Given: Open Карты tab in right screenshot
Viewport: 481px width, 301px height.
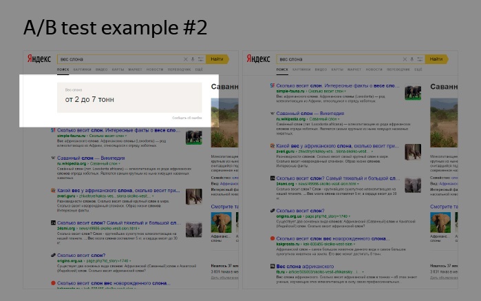Looking at the screenshot, I should pos(337,70).
